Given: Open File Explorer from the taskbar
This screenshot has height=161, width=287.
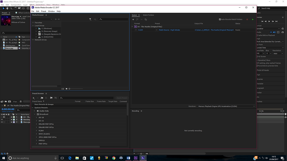Looking at the screenshot, I should (77, 158).
